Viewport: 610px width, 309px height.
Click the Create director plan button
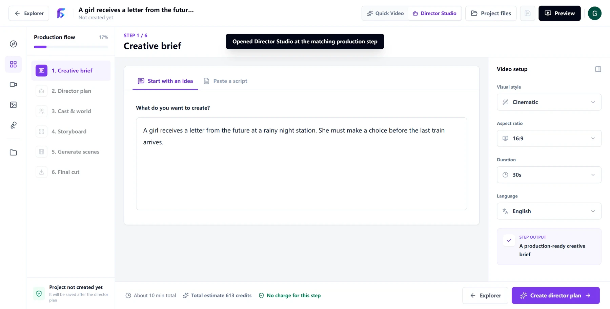555,295
